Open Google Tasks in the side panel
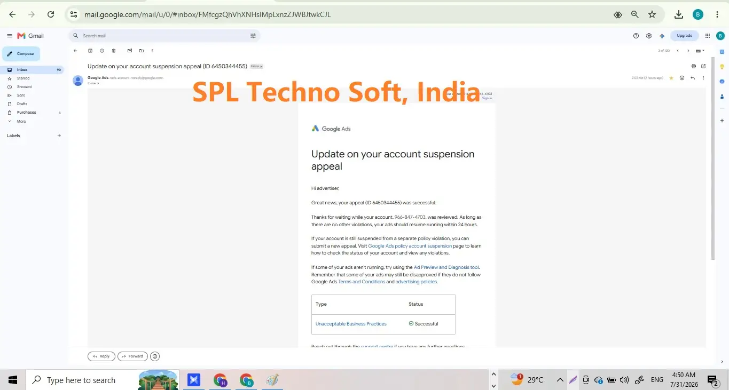729x390 pixels. click(x=722, y=82)
